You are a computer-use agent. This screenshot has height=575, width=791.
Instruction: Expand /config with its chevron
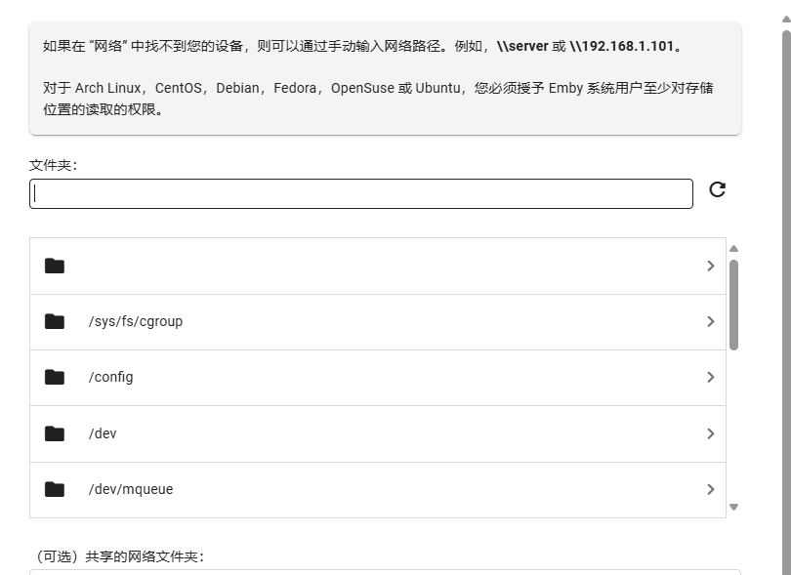click(710, 377)
